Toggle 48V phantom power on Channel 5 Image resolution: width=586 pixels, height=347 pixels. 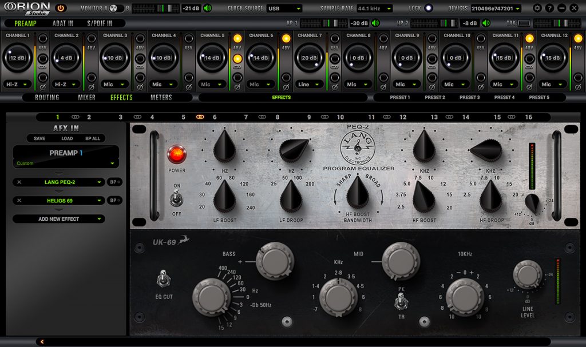click(237, 38)
